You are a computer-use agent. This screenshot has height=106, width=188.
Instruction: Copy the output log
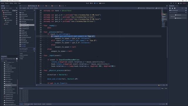pos(162,88)
